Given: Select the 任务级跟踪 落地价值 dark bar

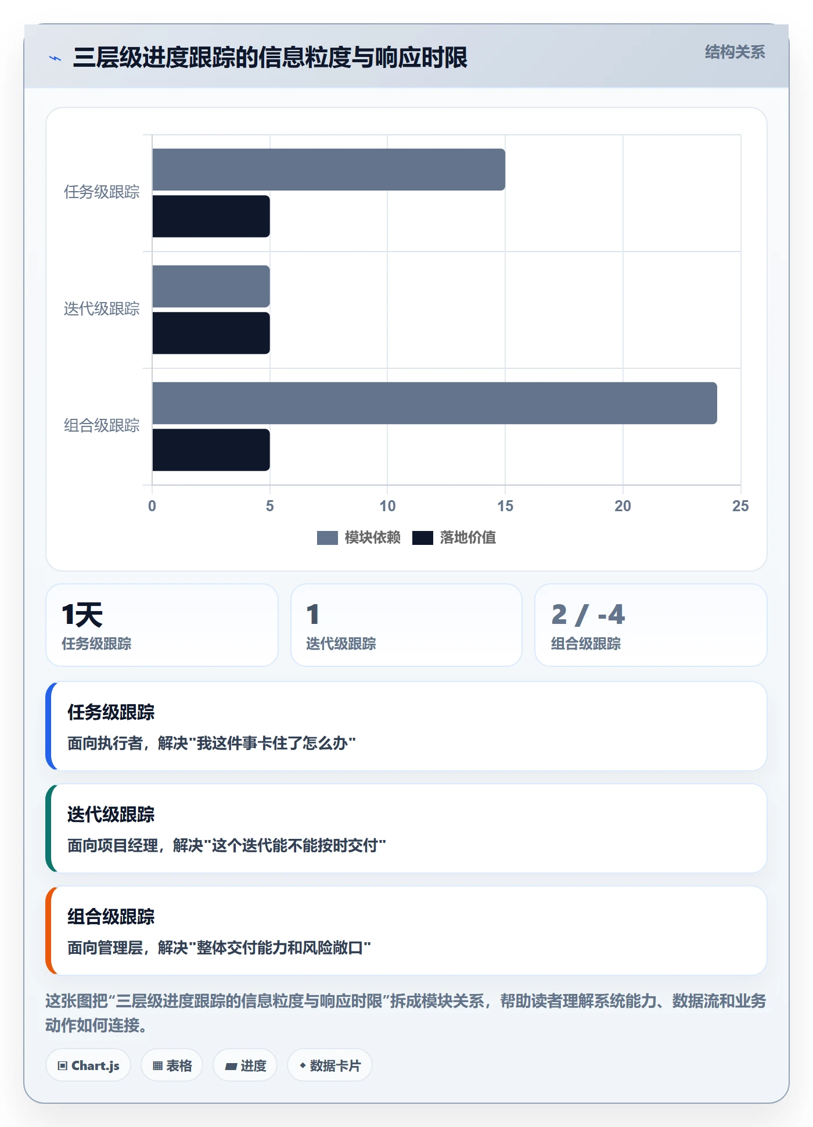Looking at the screenshot, I should pyautogui.click(x=211, y=216).
